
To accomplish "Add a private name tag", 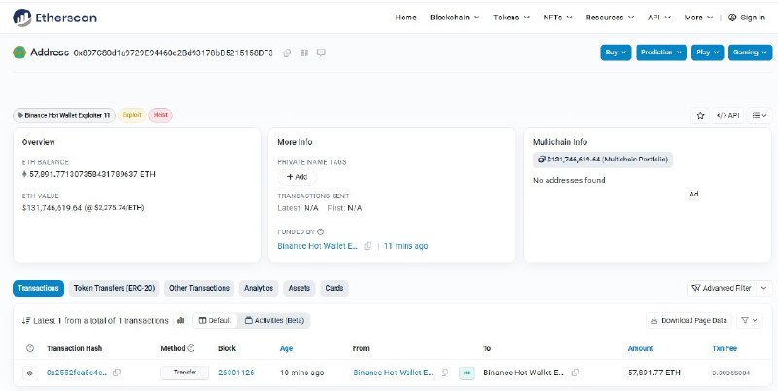I will [x=297, y=177].
